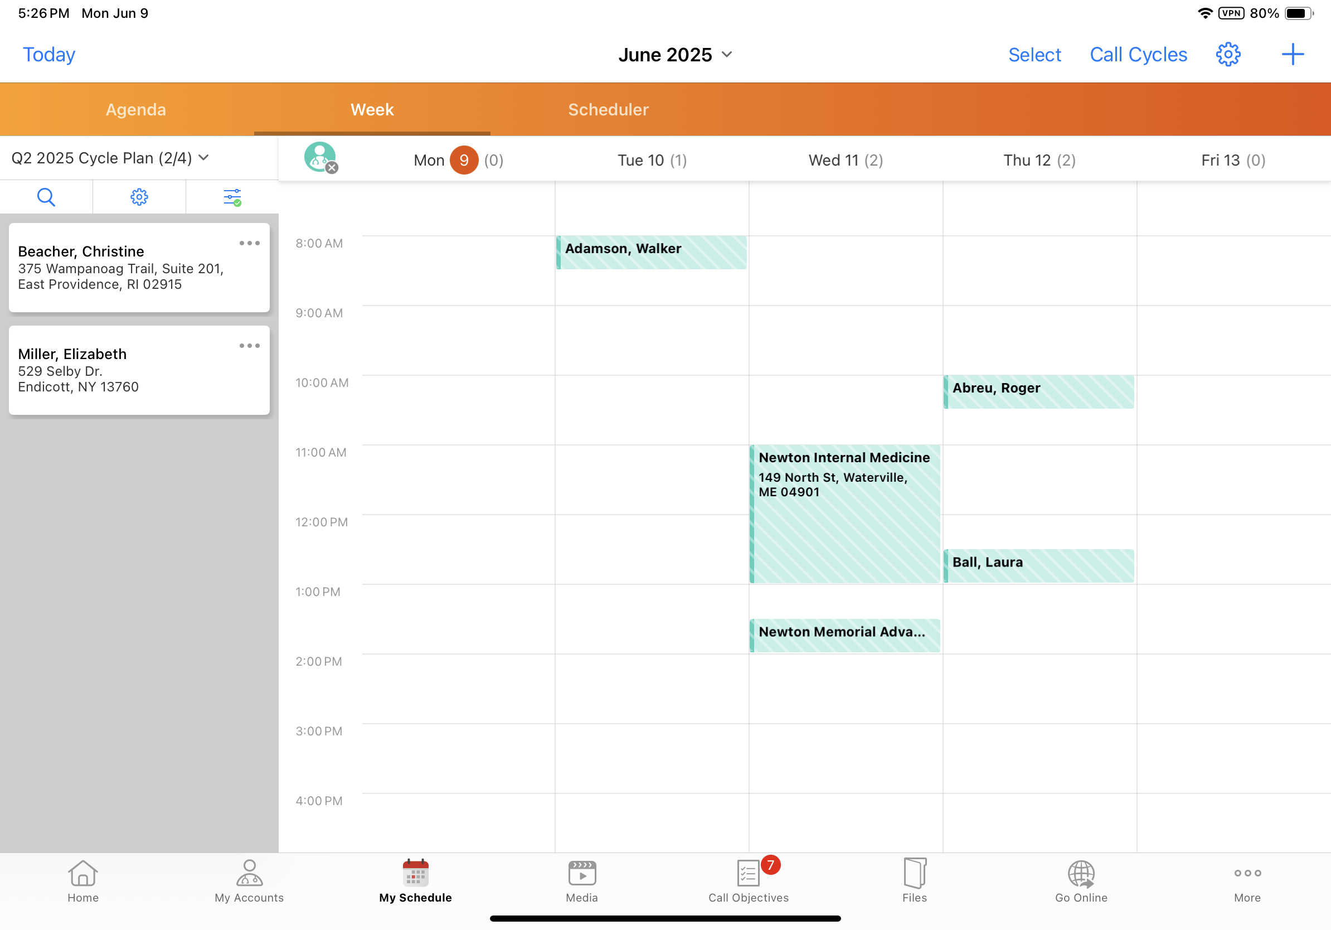This screenshot has height=930, width=1331.
Task: Tap the plus icon to add entry
Action: tap(1292, 55)
